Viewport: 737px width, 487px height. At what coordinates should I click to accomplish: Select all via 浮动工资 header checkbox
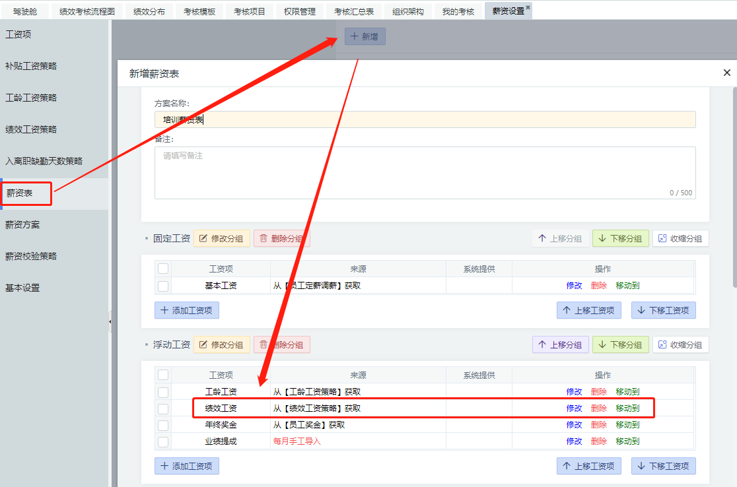[163, 375]
